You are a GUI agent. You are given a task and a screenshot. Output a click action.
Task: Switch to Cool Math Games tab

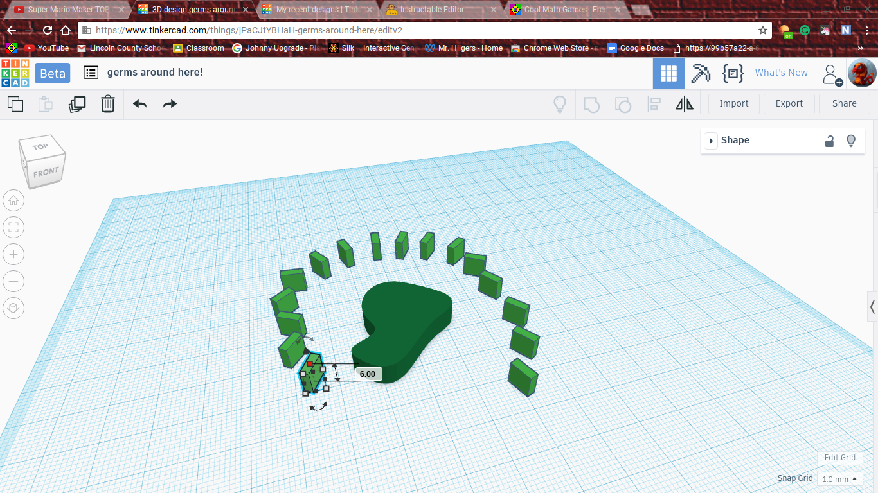coord(566,10)
